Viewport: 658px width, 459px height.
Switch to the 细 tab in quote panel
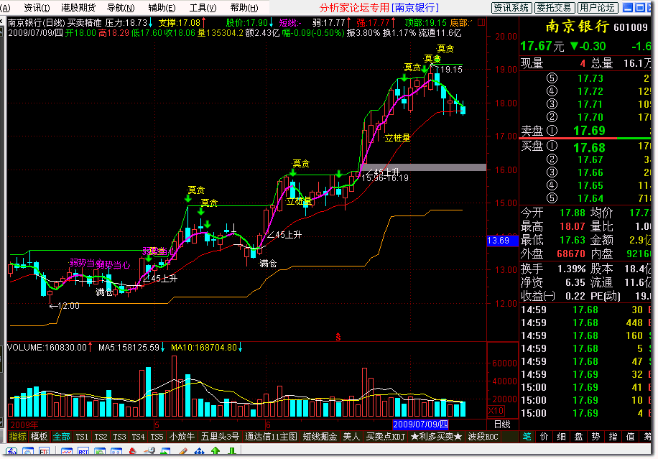click(x=562, y=437)
